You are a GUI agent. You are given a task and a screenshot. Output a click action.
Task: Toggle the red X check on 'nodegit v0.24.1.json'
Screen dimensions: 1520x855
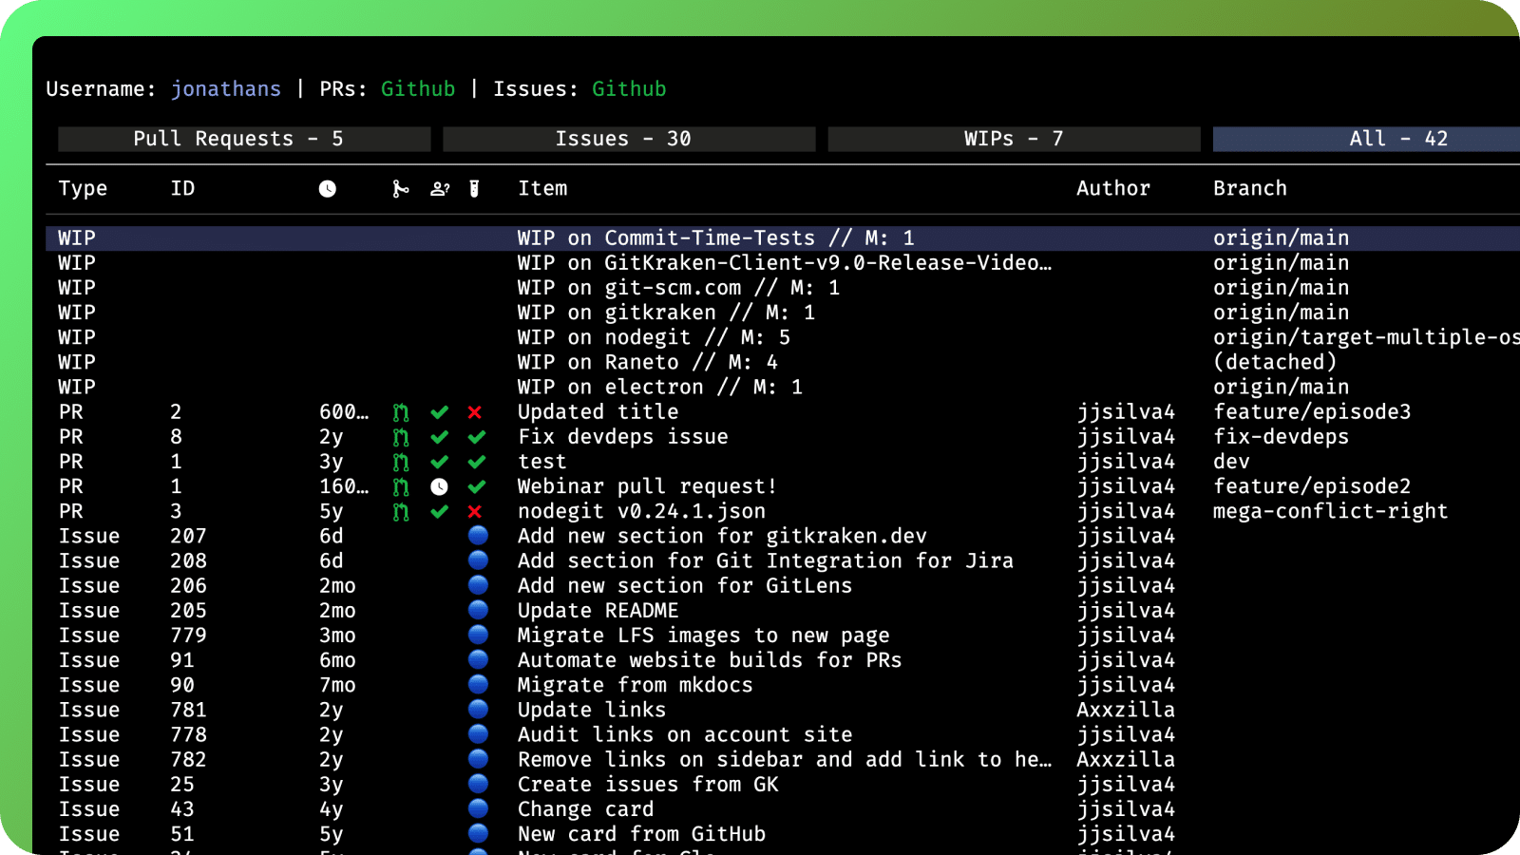(474, 511)
